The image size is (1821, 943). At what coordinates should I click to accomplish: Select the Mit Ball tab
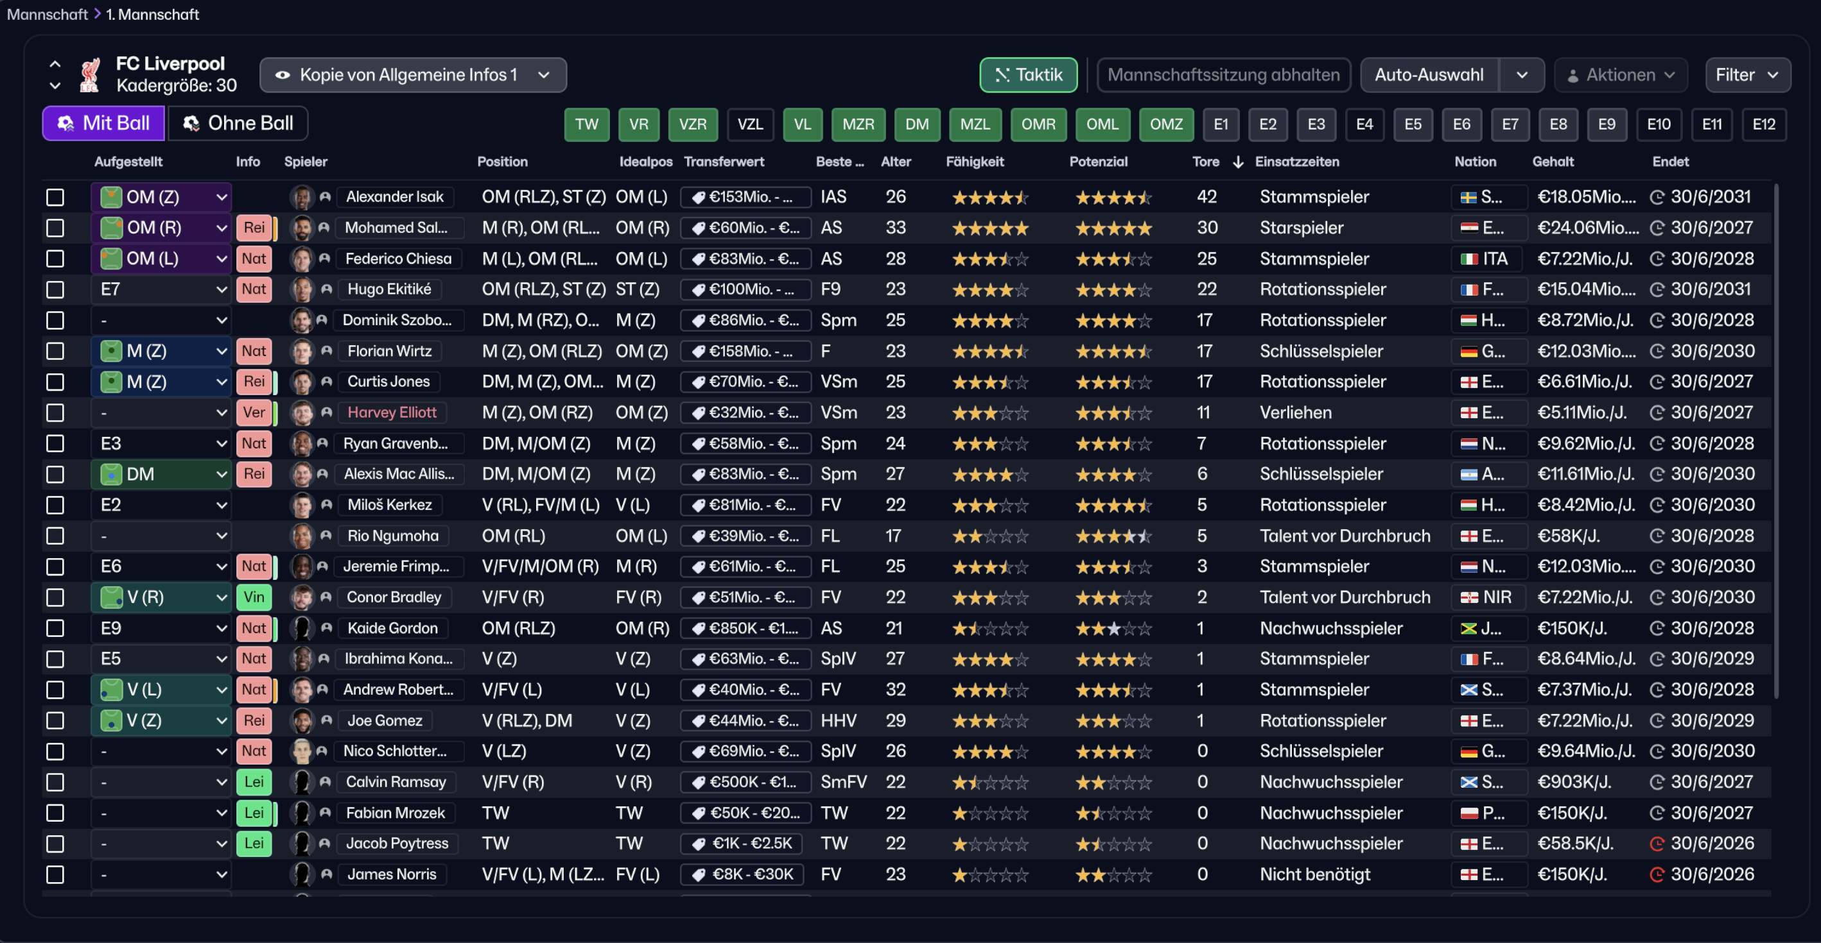[x=104, y=123]
